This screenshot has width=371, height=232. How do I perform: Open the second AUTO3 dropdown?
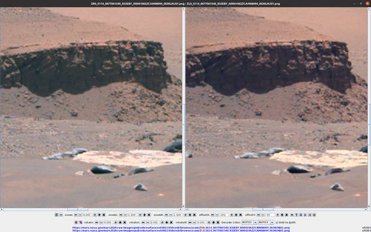click(266, 222)
